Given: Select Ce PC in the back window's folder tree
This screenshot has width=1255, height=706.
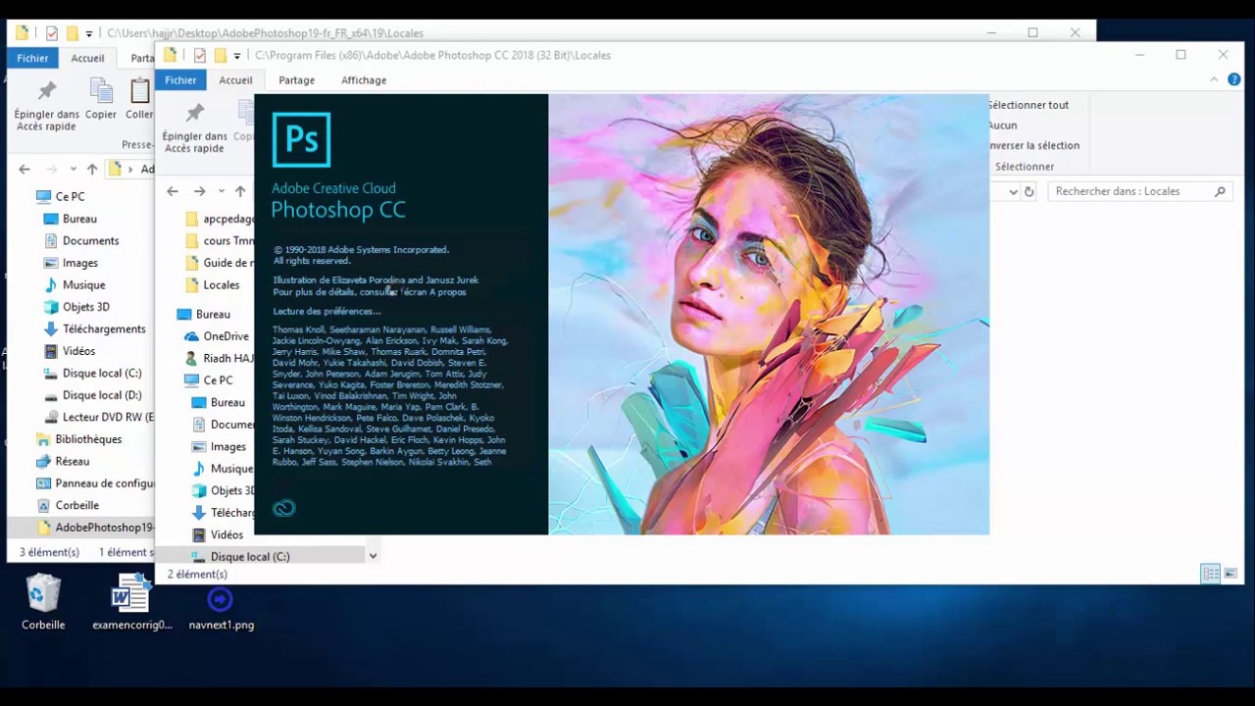Looking at the screenshot, I should coord(70,196).
